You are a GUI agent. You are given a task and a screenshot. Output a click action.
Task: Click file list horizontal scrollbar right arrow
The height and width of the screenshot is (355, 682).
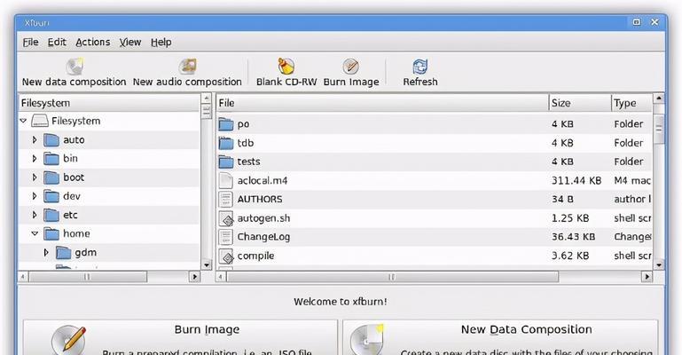pos(647,276)
